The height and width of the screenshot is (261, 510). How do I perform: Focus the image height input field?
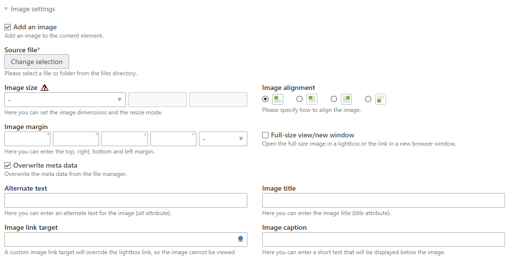coord(218,100)
